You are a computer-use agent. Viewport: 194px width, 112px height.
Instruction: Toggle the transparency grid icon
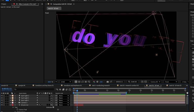click(79, 82)
